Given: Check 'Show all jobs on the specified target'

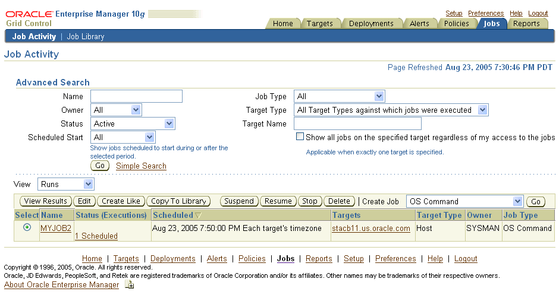Looking at the screenshot, I should [x=300, y=137].
